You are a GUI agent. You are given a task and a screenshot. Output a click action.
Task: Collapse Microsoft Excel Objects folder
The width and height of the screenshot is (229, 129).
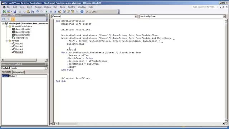pos(6,26)
